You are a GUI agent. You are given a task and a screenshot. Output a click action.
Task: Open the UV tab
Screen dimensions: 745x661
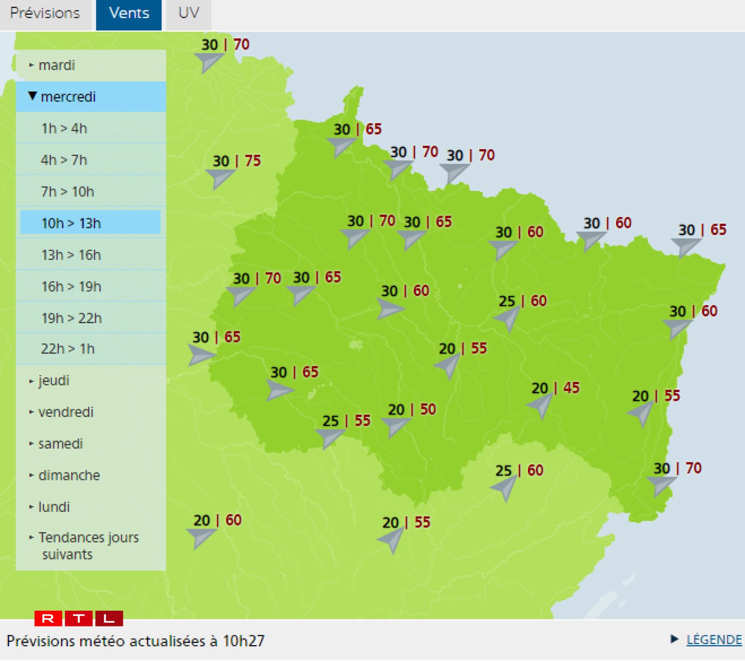click(189, 13)
